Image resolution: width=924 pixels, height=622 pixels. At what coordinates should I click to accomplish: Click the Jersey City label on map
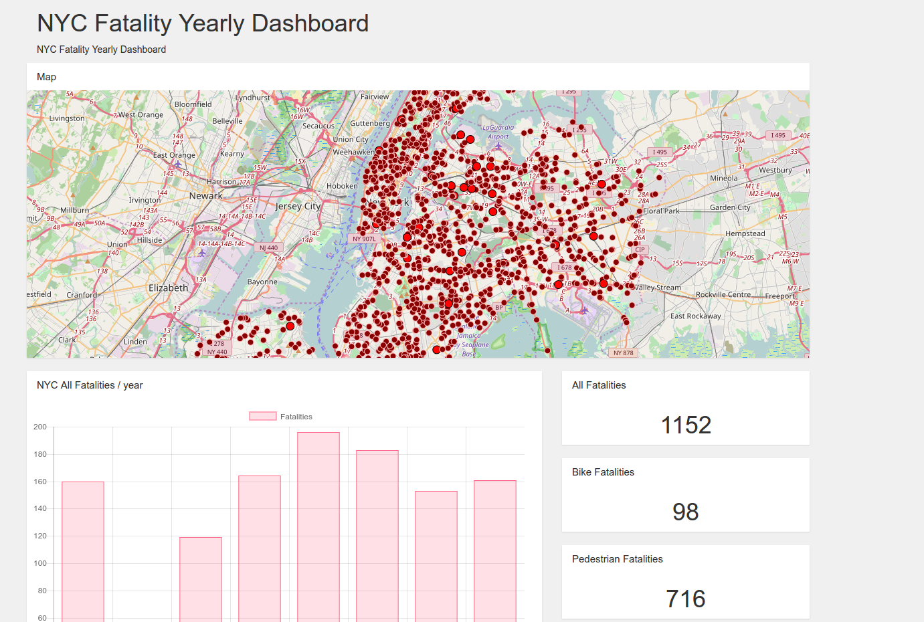[298, 207]
